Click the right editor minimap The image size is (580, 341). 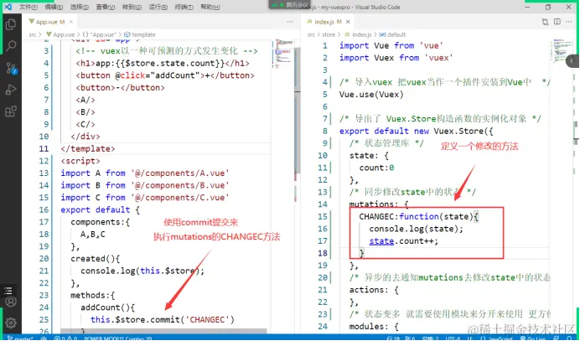coord(562,52)
